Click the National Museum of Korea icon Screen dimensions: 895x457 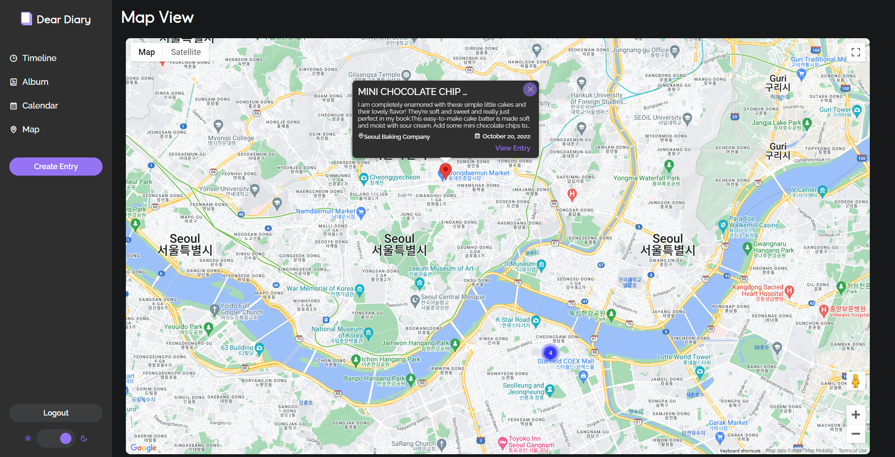(x=369, y=333)
